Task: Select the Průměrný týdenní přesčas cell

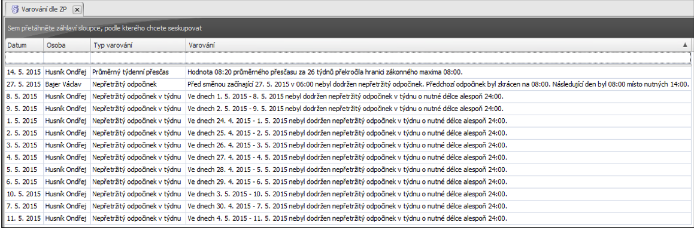Action: pos(138,72)
